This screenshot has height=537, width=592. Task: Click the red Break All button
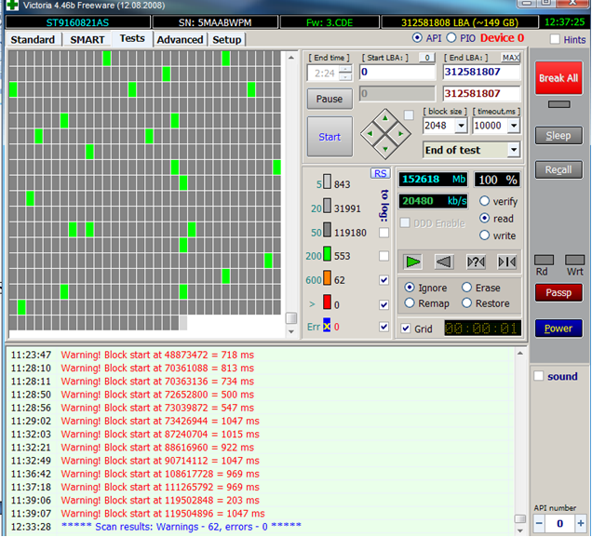(x=558, y=78)
